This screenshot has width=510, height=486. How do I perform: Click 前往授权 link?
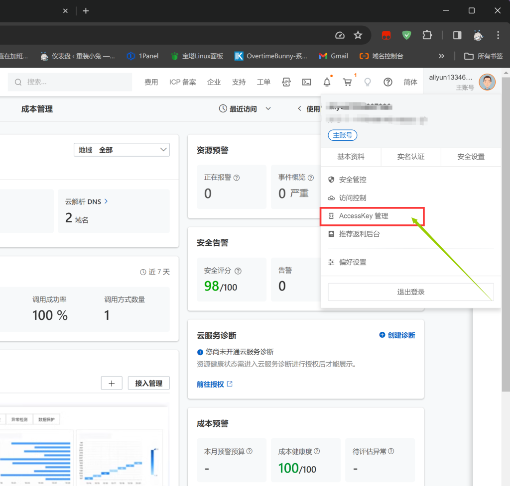(215, 385)
